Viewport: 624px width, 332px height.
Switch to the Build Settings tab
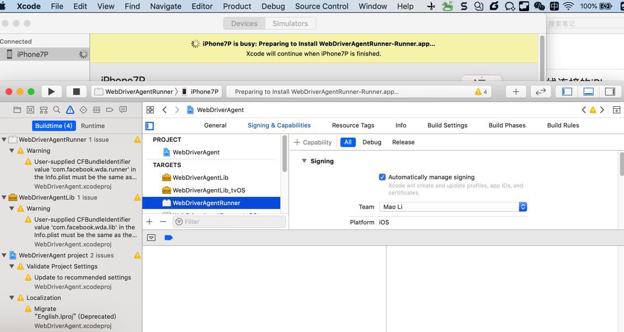[x=447, y=125]
